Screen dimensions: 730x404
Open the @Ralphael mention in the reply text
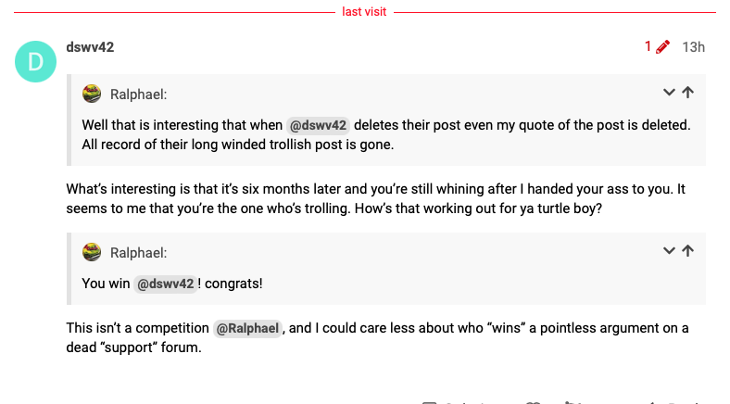pyautogui.click(x=247, y=328)
